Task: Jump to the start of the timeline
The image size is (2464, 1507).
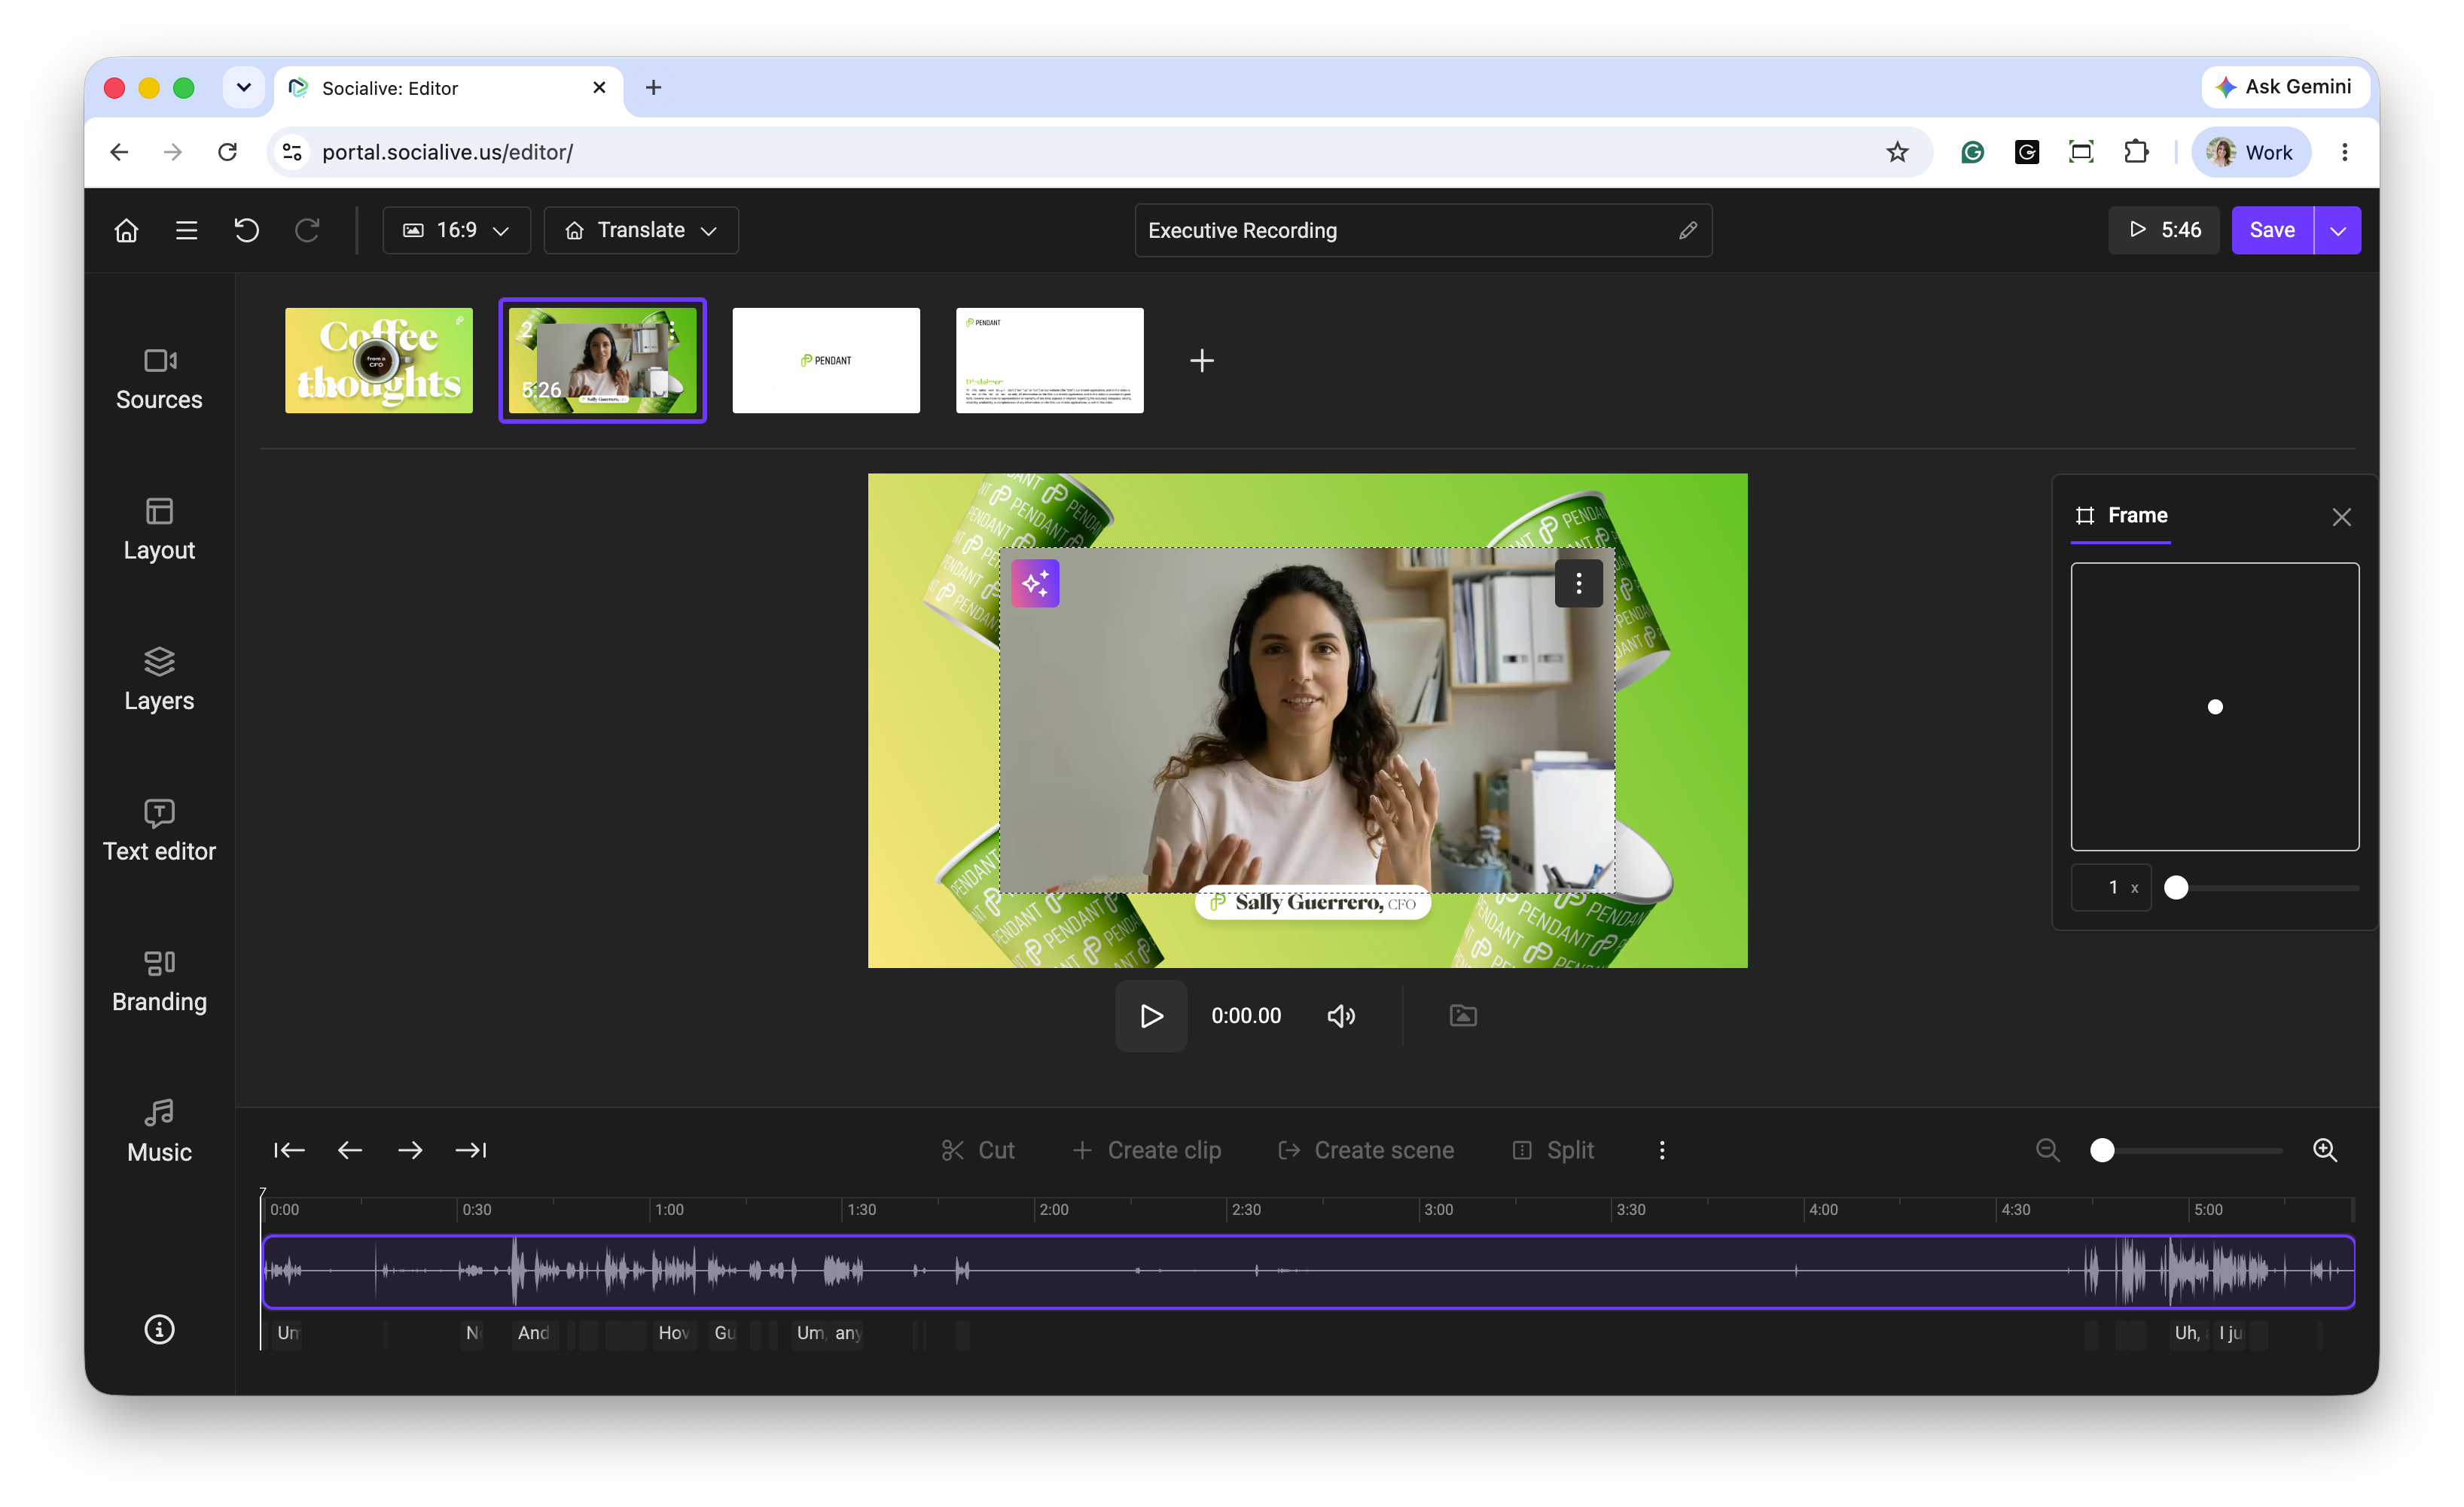Action: tap(289, 1150)
